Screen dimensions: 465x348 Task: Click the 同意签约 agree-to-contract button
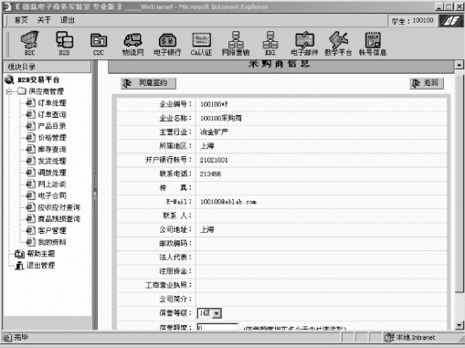(148, 83)
